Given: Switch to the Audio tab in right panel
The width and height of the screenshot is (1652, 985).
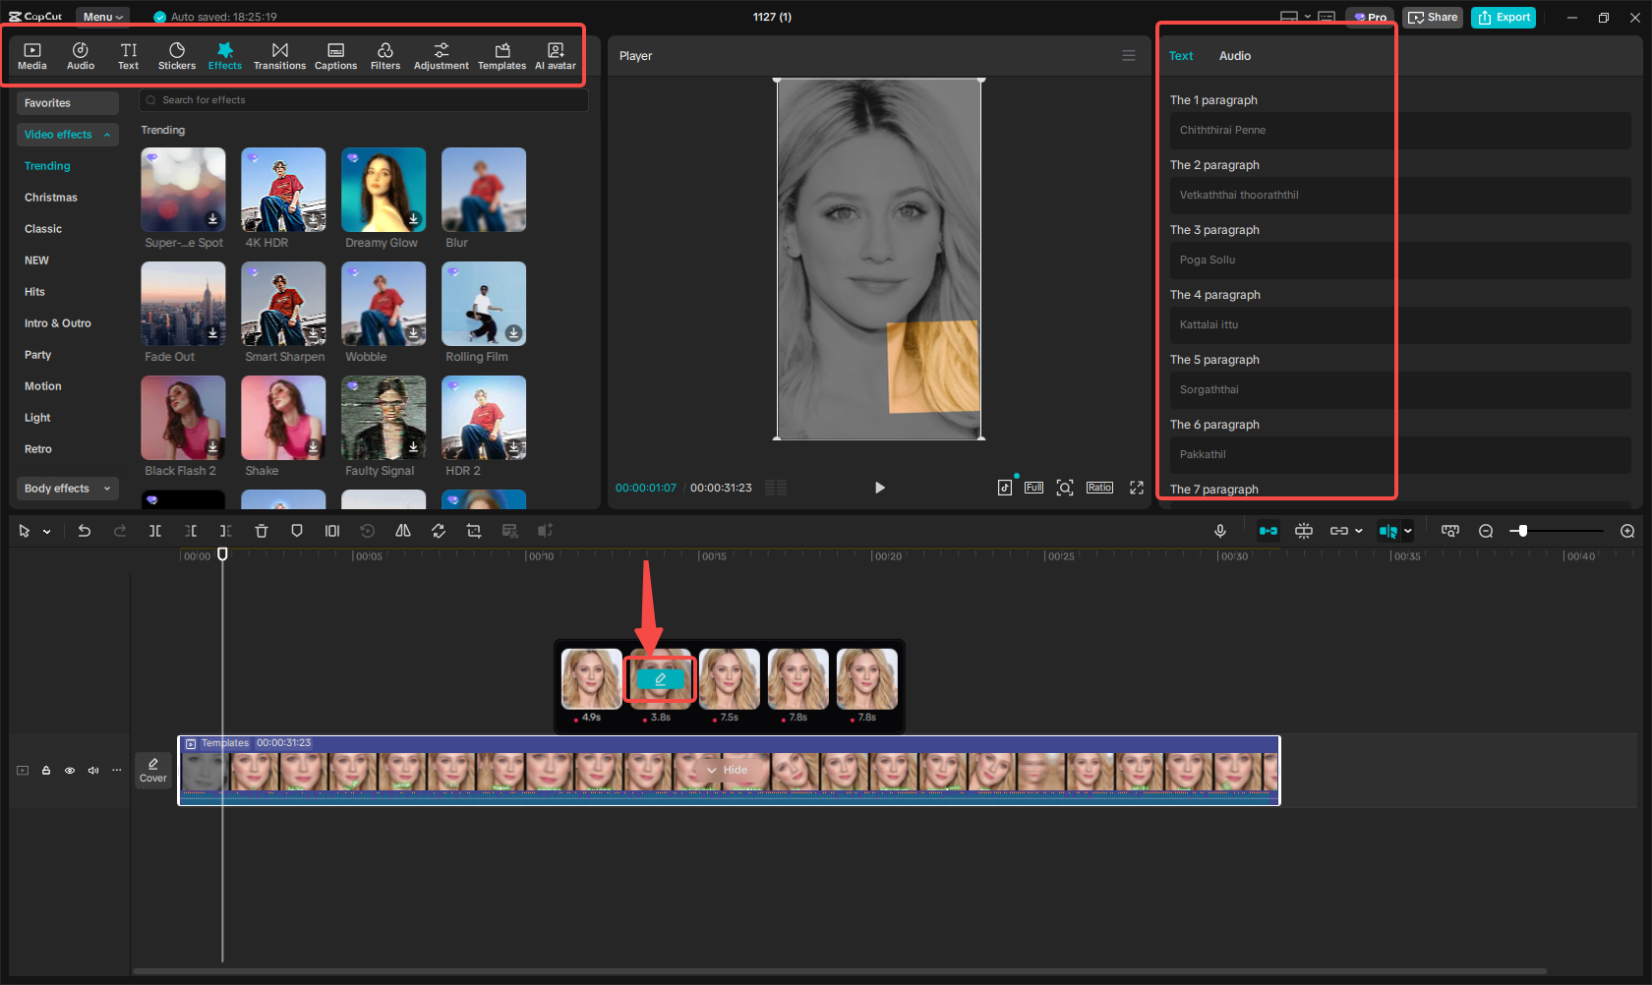Looking at the screenshot, I should pyautogui.click(x=1234, y=55).
